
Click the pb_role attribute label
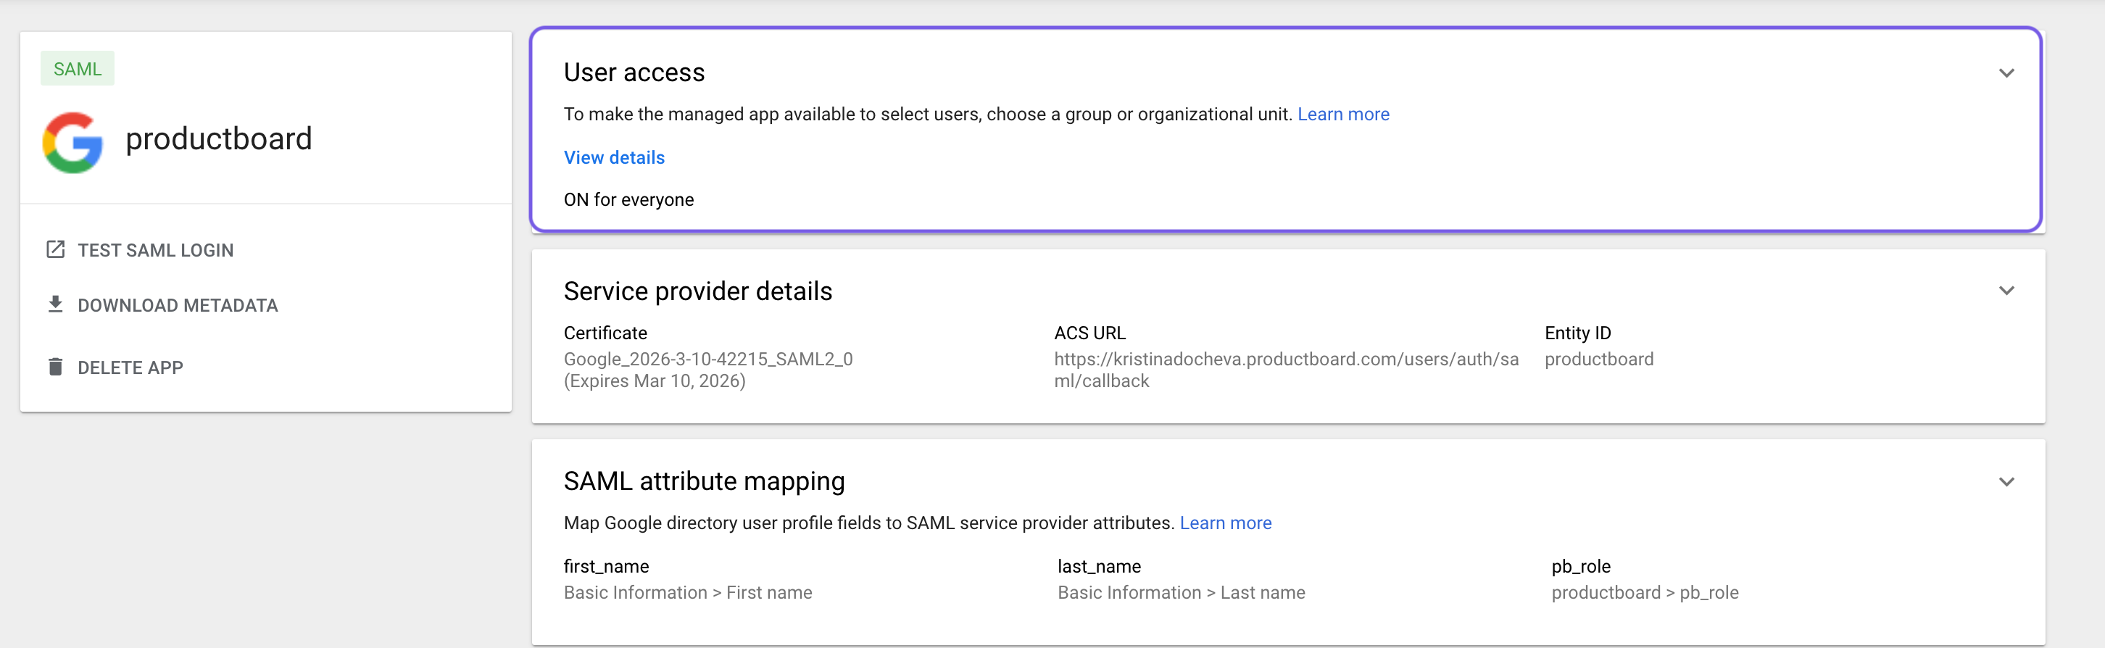1580,567
